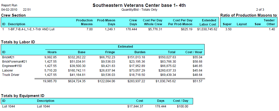The image size is (279, 111).
Task: Click the Engineer#150 labor ID
Action: click(x=12, y=66)
